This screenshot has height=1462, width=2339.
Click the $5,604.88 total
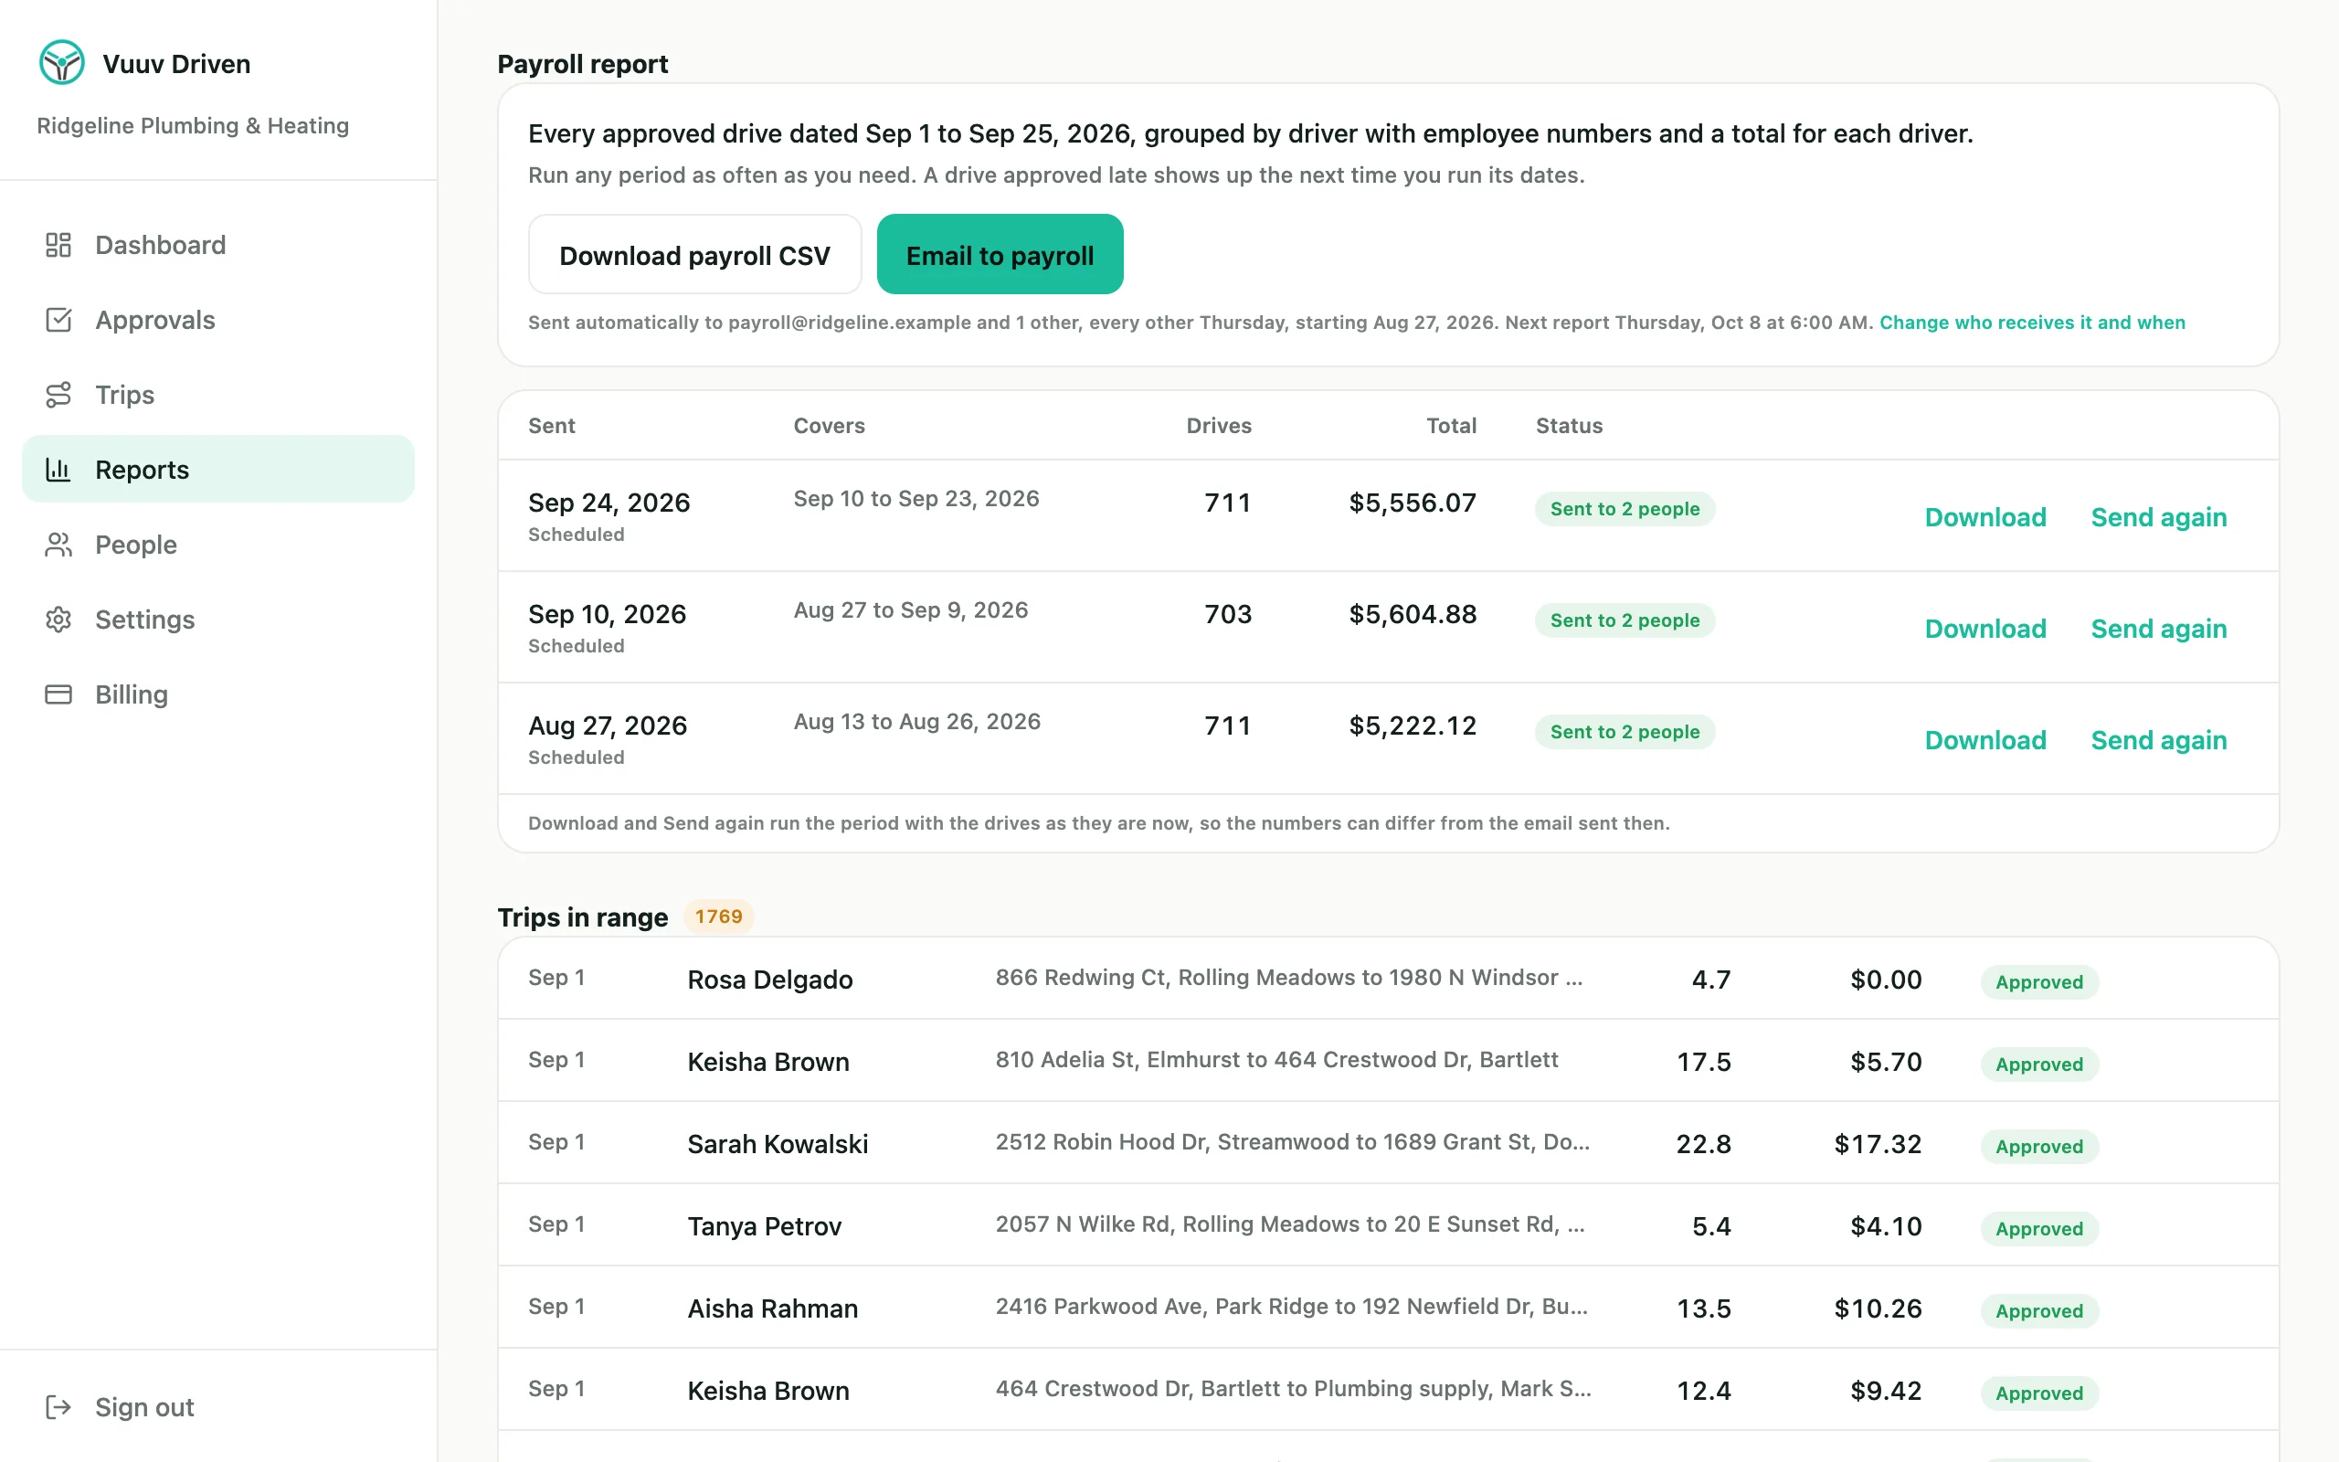(x=1413, y=614)
